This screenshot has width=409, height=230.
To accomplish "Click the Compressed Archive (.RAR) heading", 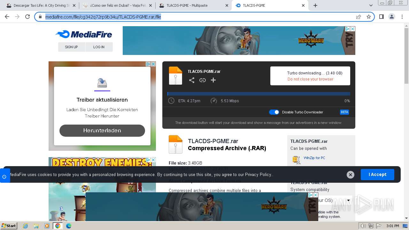I will click(x=227, y=148).
